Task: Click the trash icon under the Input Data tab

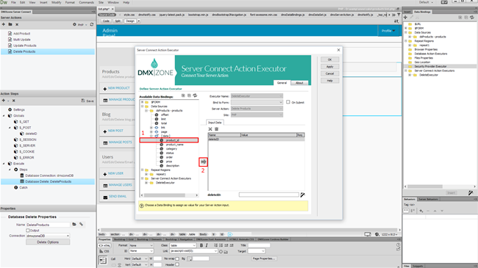Action: 216,128
